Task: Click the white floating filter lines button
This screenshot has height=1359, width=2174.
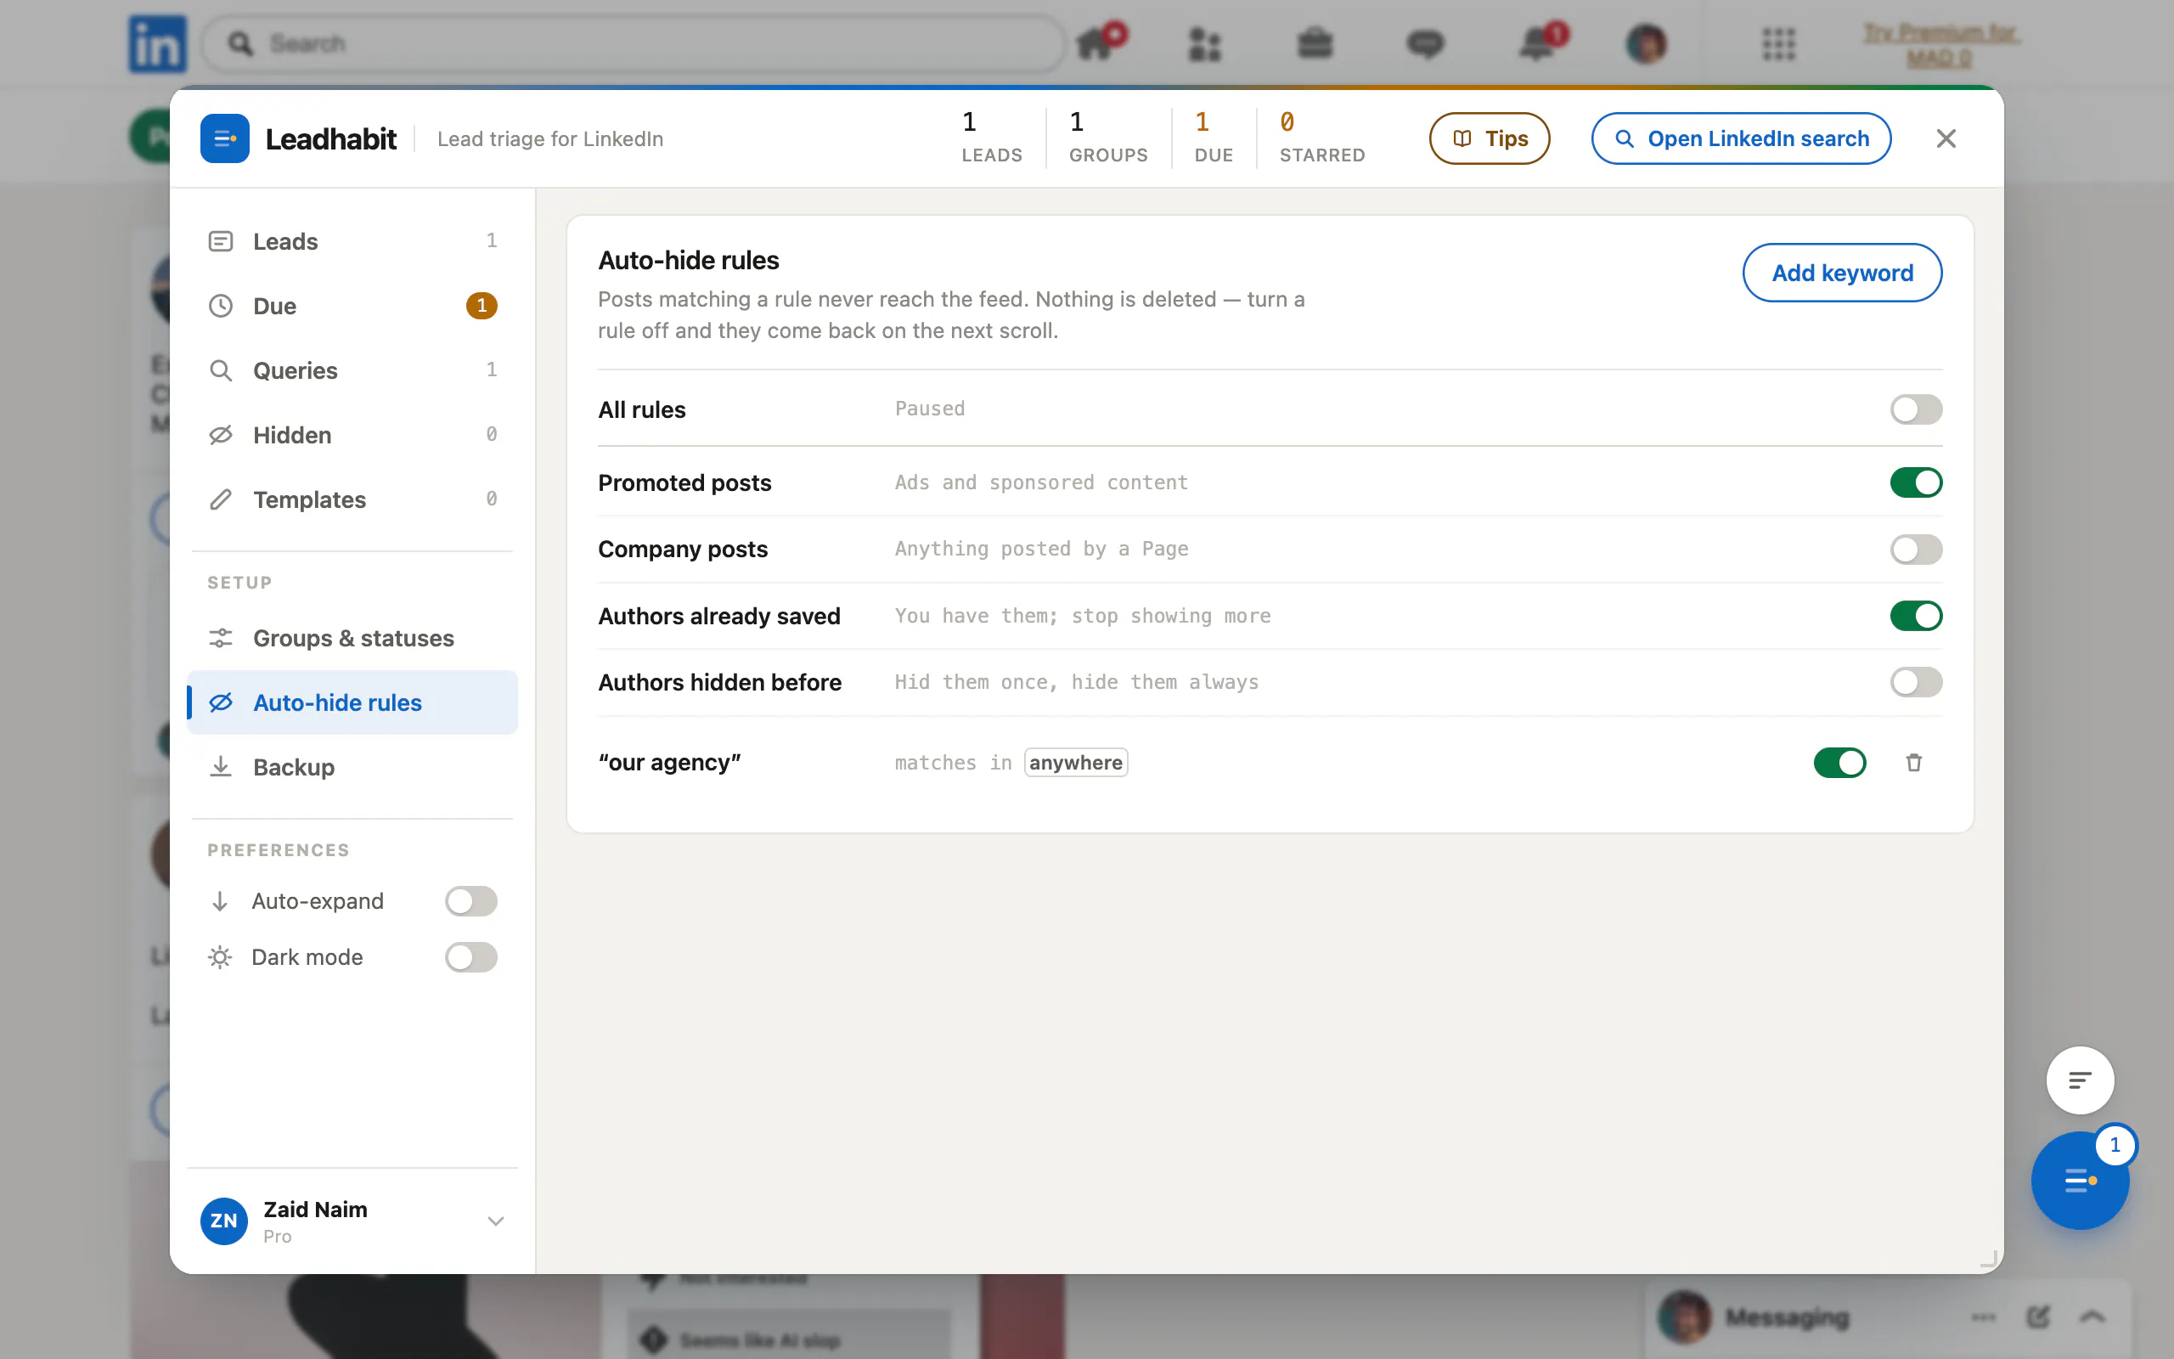Action: click(2080, 1080)
